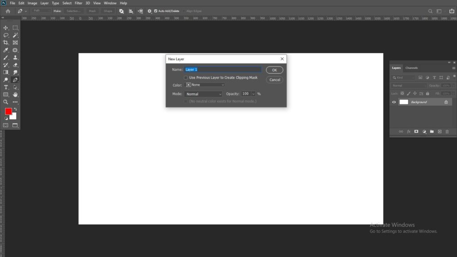Open the Path Operations options
457x257 pixels.
[x=121, y=11]
